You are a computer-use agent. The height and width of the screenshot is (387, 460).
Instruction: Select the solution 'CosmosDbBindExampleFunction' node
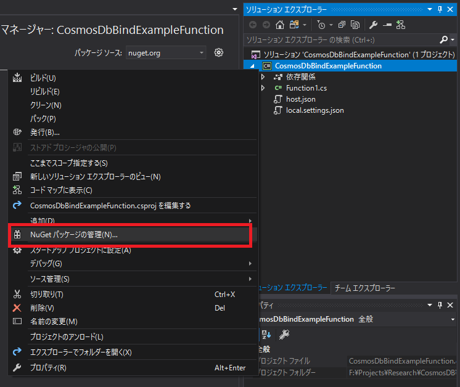click(353, 54)
